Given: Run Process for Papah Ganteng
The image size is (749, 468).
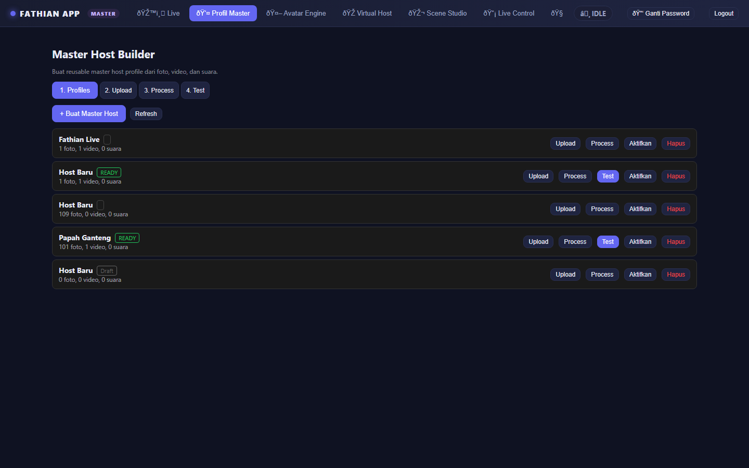Looking at the screenshot, I should point(575,242).
